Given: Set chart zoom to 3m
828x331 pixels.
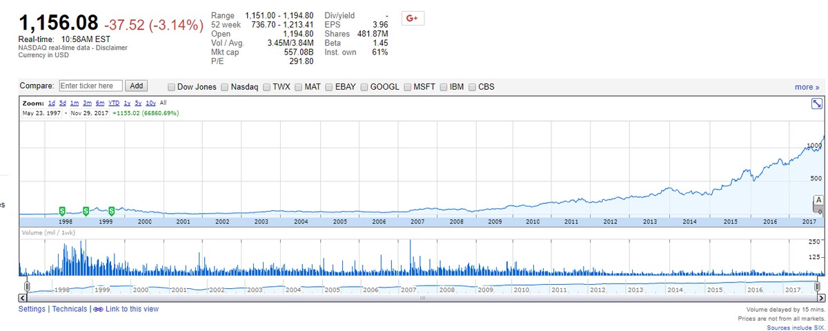Looking at the screenshot, I should (88, 103).
